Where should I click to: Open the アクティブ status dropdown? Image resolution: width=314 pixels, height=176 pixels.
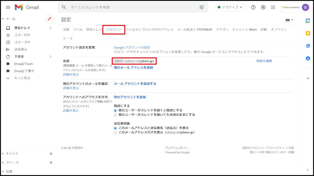coord(230,7)
